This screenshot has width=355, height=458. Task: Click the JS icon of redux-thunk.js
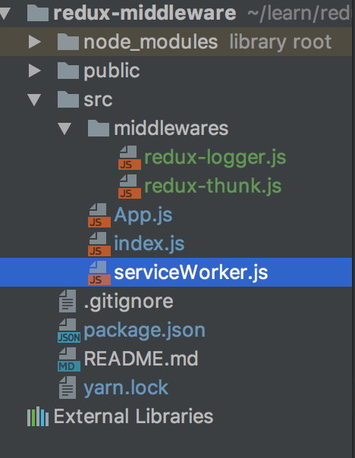coord(130,187)
